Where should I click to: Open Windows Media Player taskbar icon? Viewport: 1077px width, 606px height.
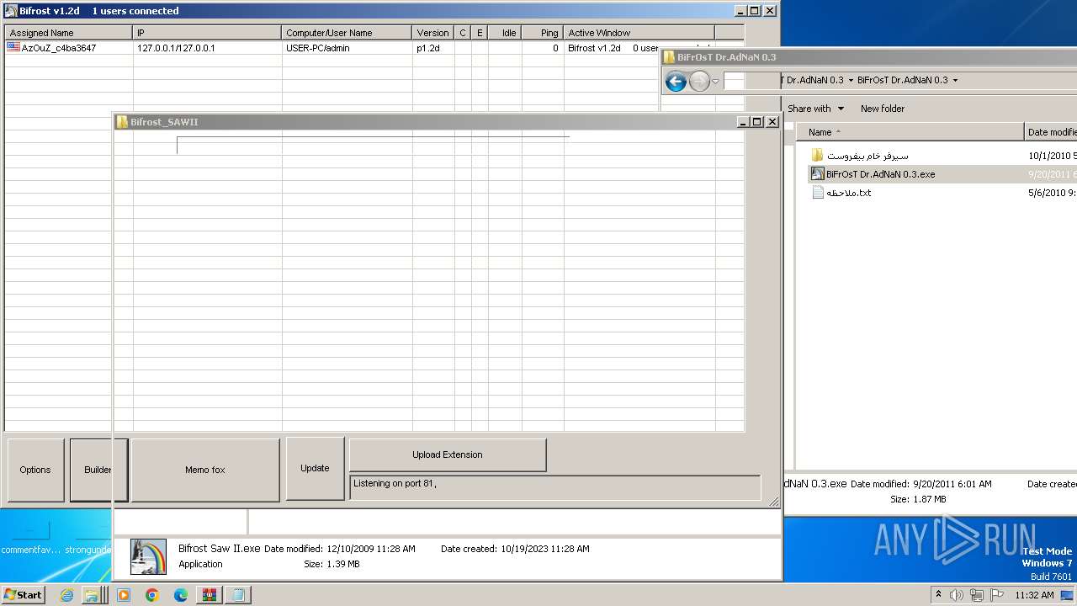124,595
